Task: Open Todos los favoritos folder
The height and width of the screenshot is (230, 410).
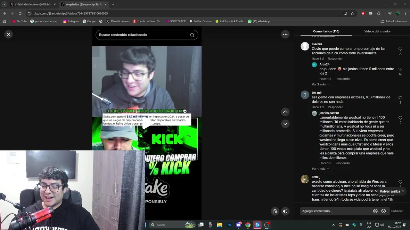Action: [394, 21]
